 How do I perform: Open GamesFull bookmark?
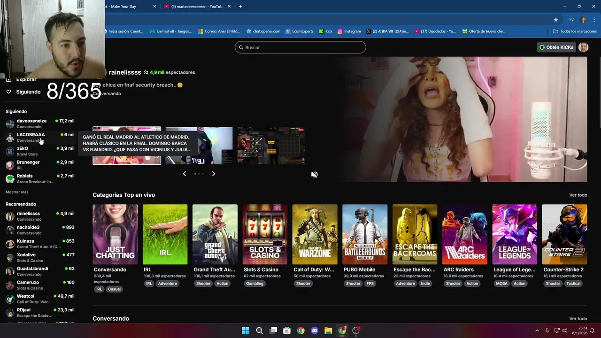point(171,31)
